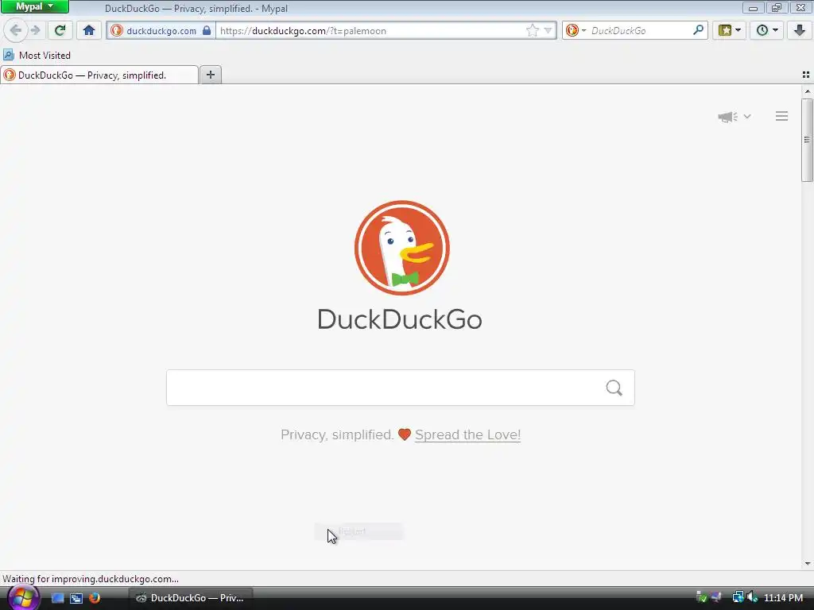Open the megaphone feedback dropdown
Image resolution: width=814 pixels, height=610 pixels.
734,116
